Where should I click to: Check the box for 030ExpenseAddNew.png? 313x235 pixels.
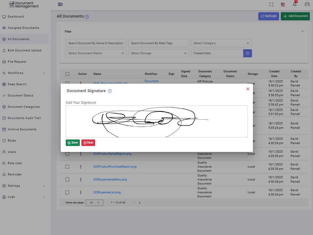[x=67, y=180]
